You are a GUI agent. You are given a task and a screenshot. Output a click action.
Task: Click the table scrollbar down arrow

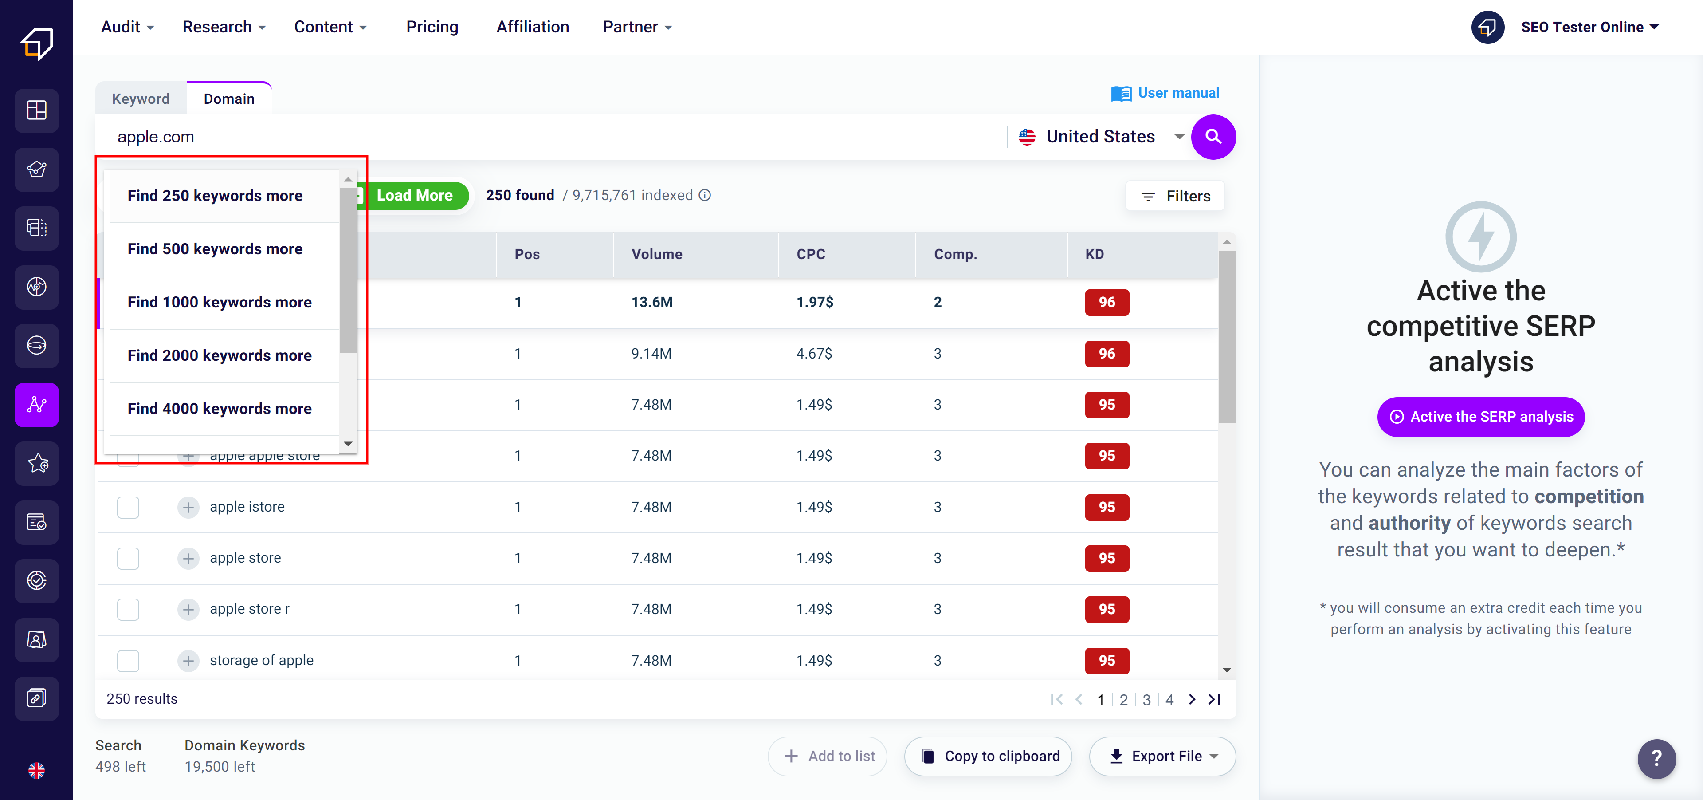pyautogui.click(x=1227, y=670)
